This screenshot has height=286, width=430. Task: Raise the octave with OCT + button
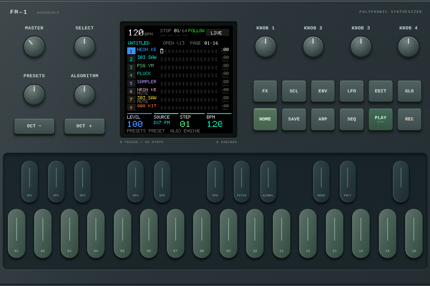tap(84, 126)
